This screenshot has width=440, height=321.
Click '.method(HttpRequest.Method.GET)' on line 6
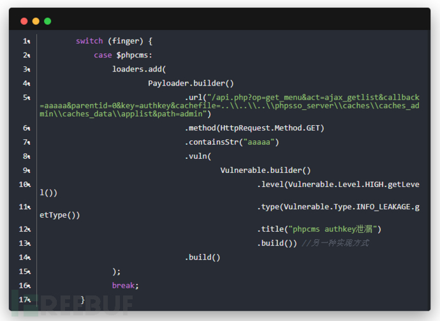pyautogui.click(x=254, y=128)
